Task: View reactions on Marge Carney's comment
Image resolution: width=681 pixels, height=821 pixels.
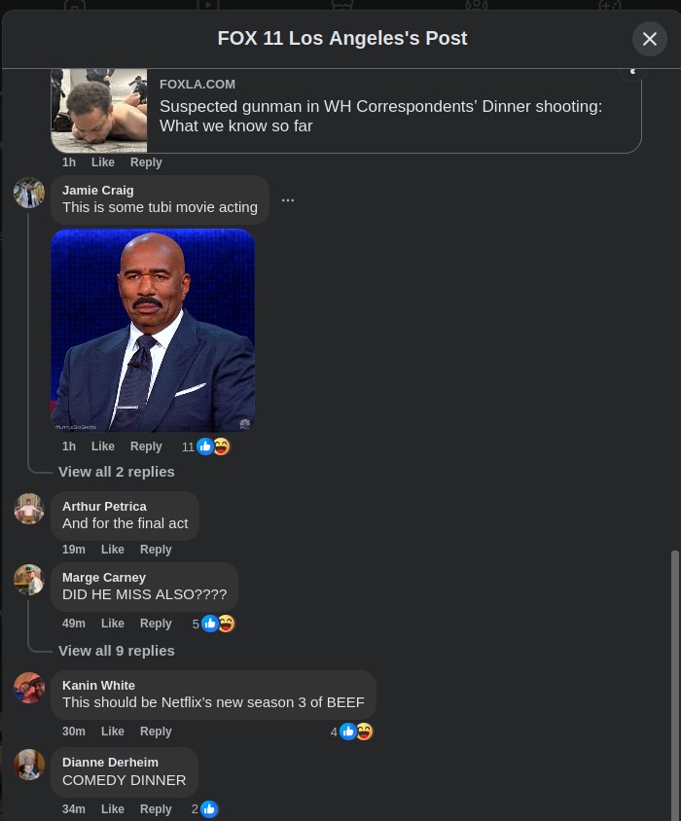Action: point(213,624)
